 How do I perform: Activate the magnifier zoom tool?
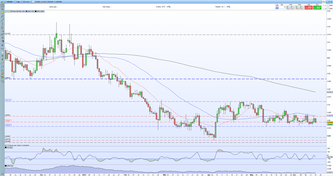pyautogui.click(x=2, y=9)
